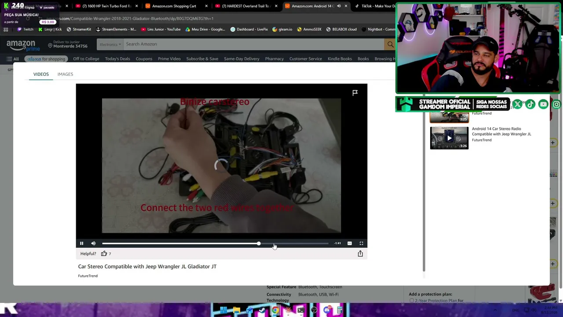The height and width of the screenshot is (317, 563).
Task: Open Linsjr | Kick bookmark
Action: [x=50, y=29]
